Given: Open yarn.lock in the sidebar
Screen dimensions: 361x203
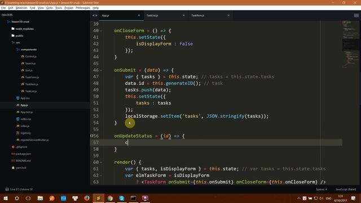Looking at the screenshot, I should point(21,167).
